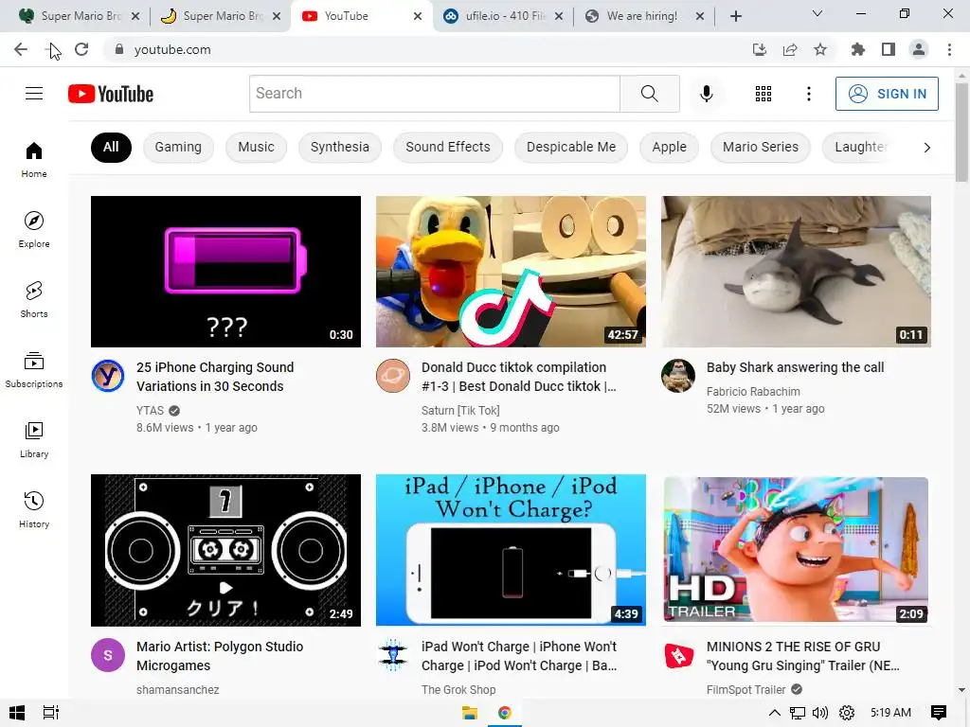Toggle Chrome side panel

[x=889, y=49]
